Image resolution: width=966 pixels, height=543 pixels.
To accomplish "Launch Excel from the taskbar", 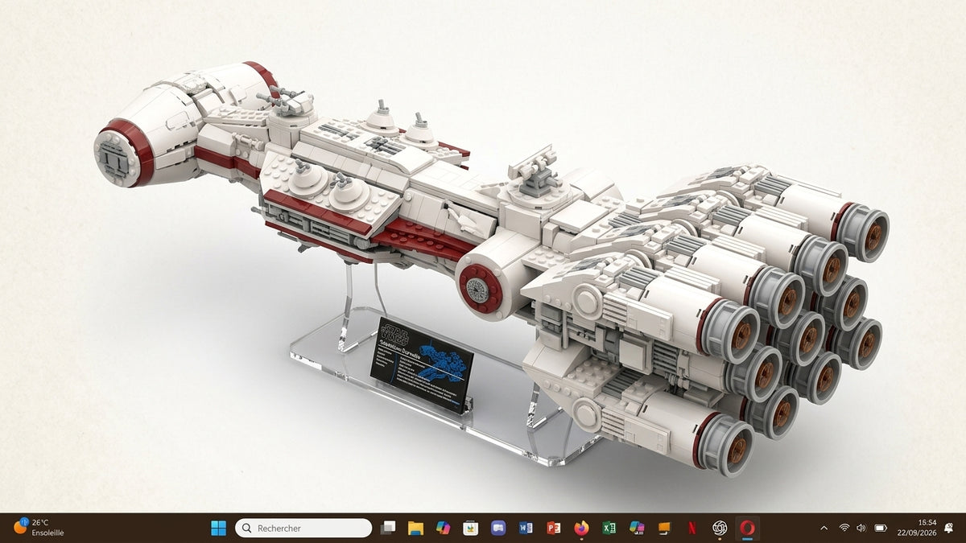I will pyautogui.click(x=609, y=528).
